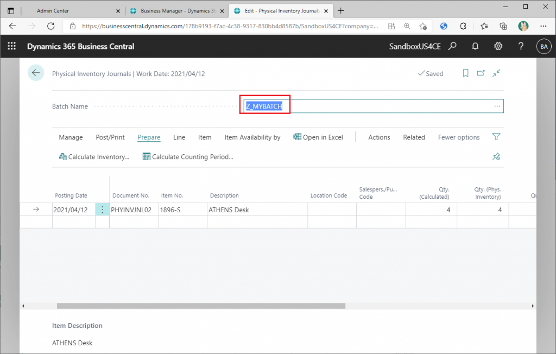Select the Document No. cell PHYINVJNL02

(x=134, y=210)
